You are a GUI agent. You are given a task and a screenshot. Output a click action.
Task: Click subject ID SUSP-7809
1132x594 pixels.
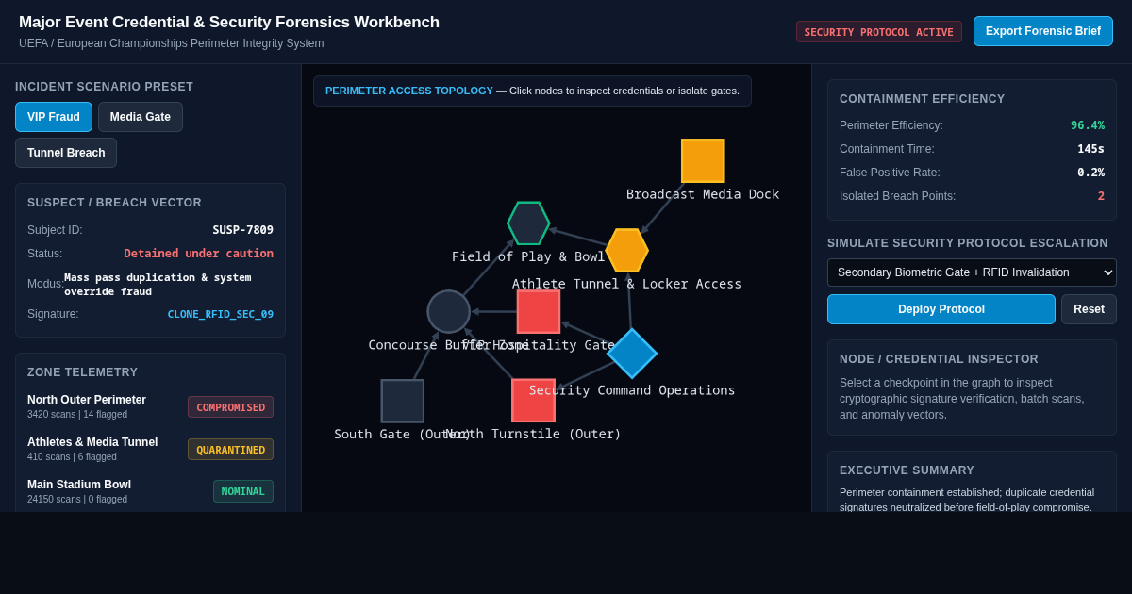coord(242,230)
